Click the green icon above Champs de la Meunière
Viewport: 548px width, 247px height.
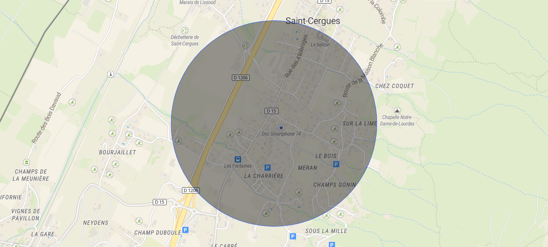[27, 162]
